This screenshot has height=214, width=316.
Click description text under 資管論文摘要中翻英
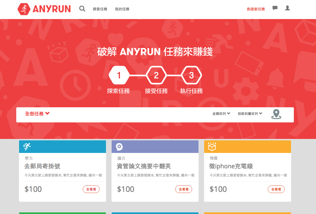156,175
